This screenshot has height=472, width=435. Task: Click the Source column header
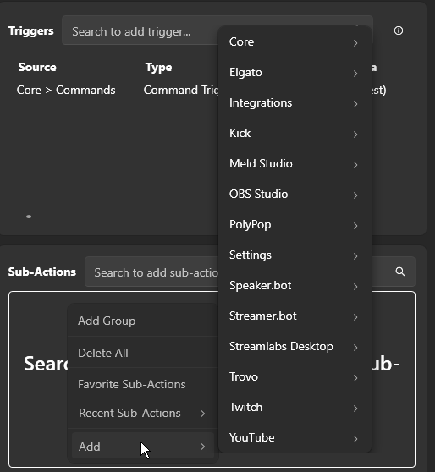tap(37, 67)
